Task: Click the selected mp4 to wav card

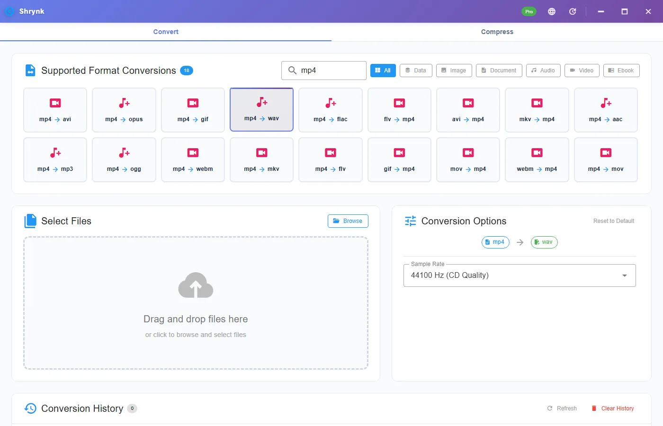Action: tap(261, 109)
